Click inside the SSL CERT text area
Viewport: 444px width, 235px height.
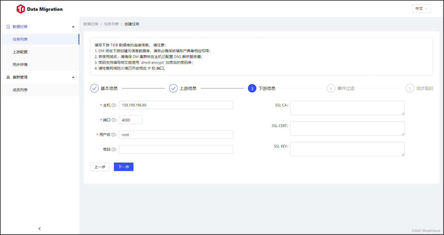point(347,129)
